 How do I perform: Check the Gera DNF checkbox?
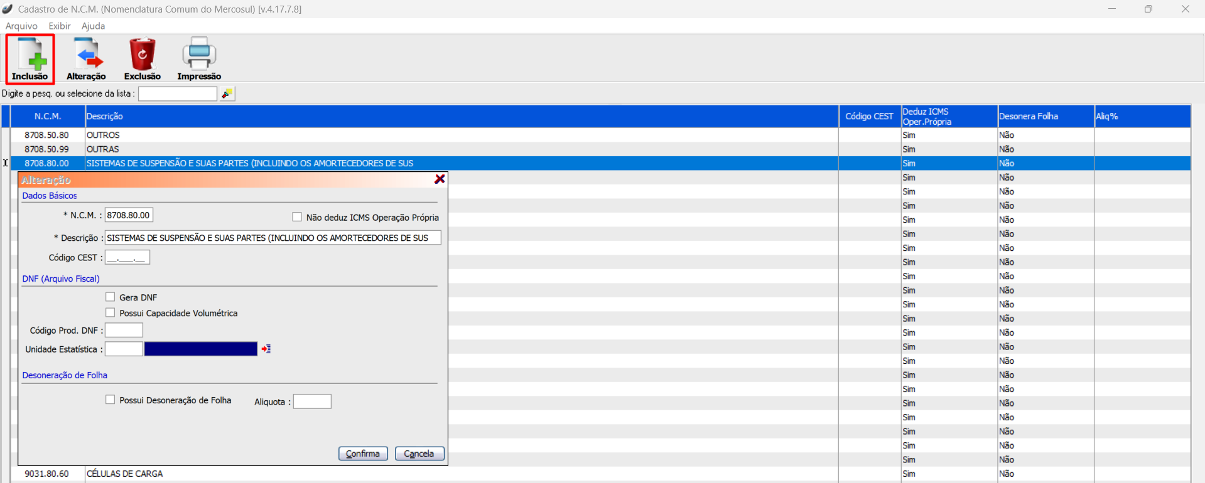click(x=111, y=297)
